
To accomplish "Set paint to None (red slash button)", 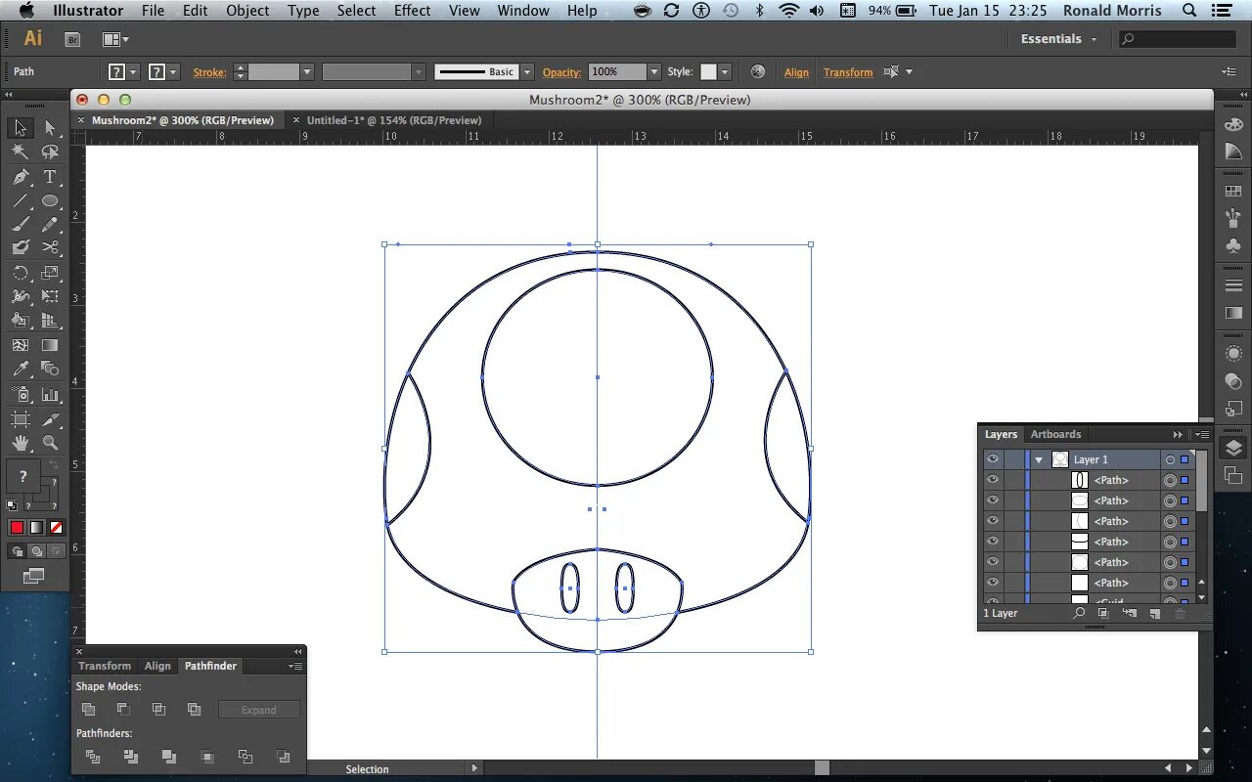I will coord(56,527).
